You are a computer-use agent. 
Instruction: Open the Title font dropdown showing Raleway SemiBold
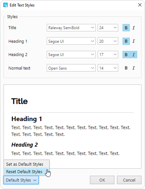[x=71, y=28]
